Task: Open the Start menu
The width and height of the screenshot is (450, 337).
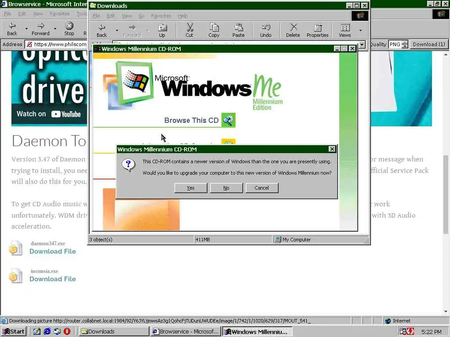Action: pyautogui.click(x=14, y=332)
